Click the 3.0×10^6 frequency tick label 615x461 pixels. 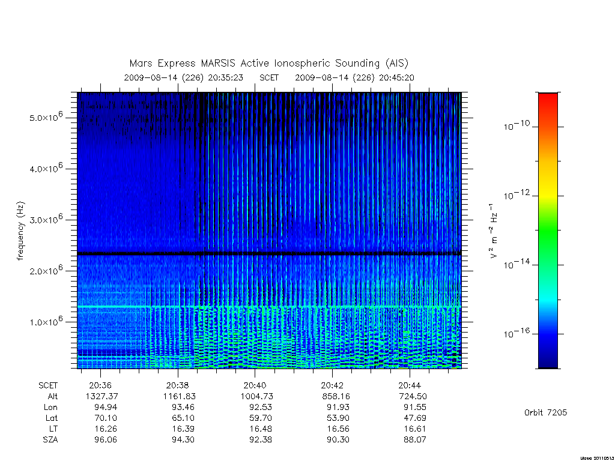[x=46, y=218]
